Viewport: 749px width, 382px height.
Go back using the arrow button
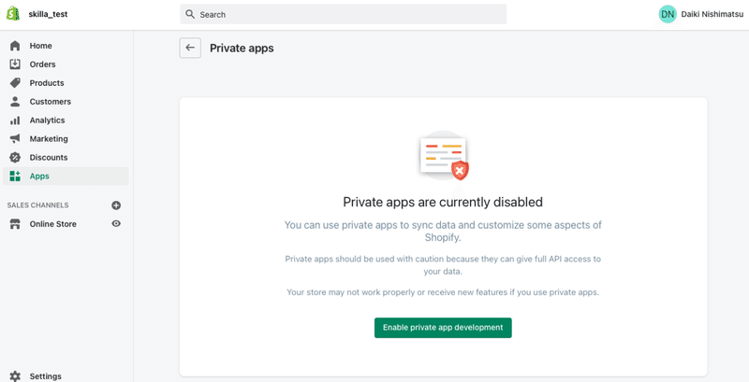click(190, 48)
